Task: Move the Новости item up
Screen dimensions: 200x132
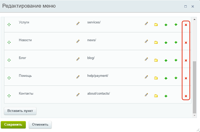Action: click(166, 42)
